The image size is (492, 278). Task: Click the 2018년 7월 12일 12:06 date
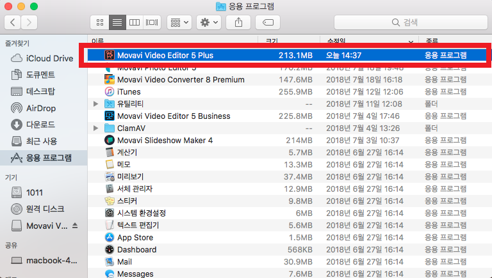(x=365, y=92)
